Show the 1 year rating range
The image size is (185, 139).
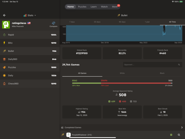(147, 22)
